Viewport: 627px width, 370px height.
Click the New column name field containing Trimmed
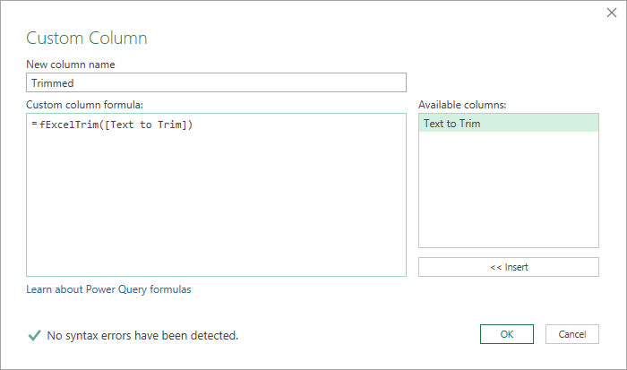click(217, 82)
